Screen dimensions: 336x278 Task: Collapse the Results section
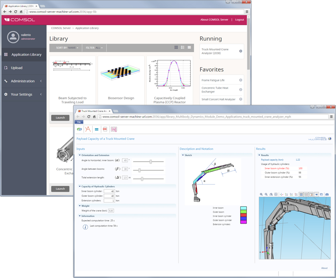coord(259,155)
